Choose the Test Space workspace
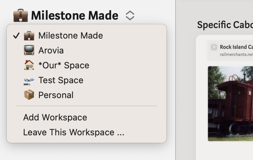The width and height of the screenshot is (253, 160). (x=61, y=80)
